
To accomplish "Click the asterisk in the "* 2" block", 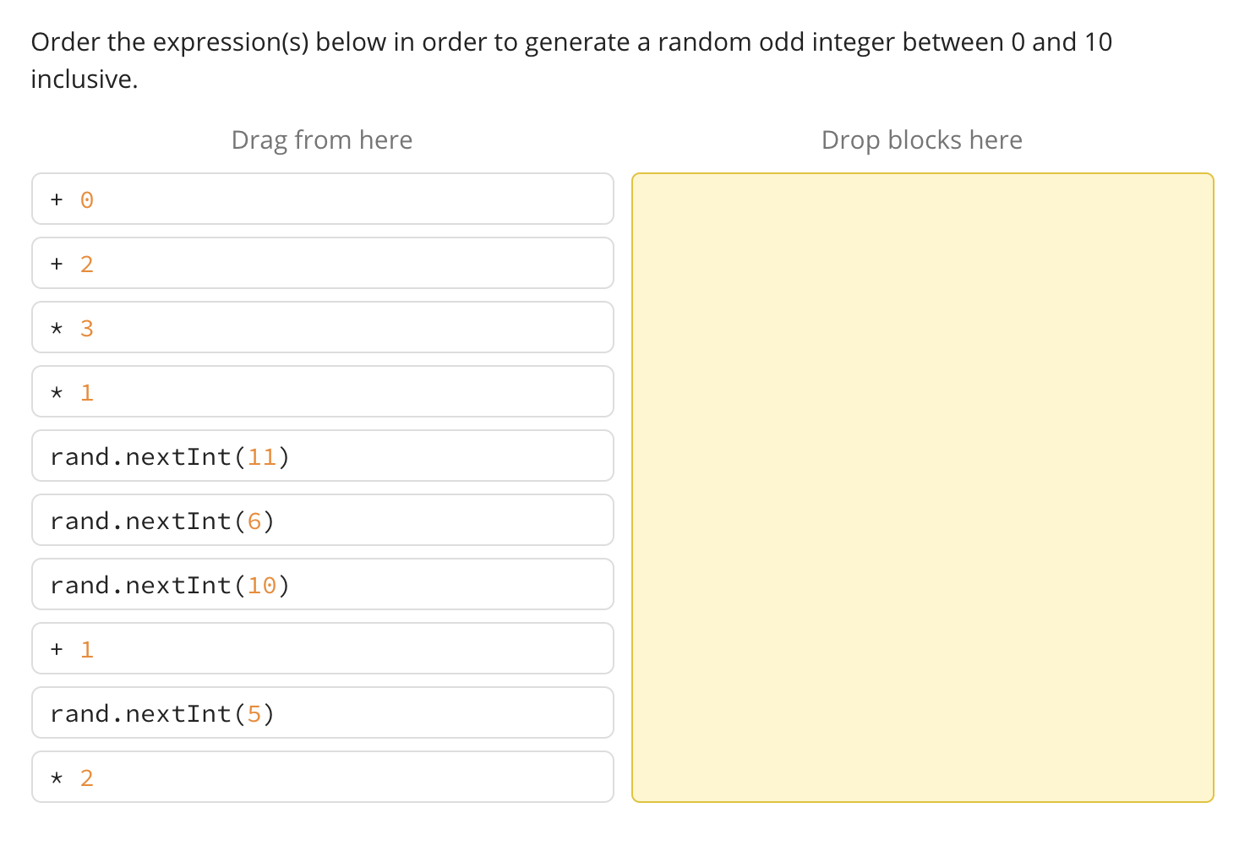I will tap(55, 777).
